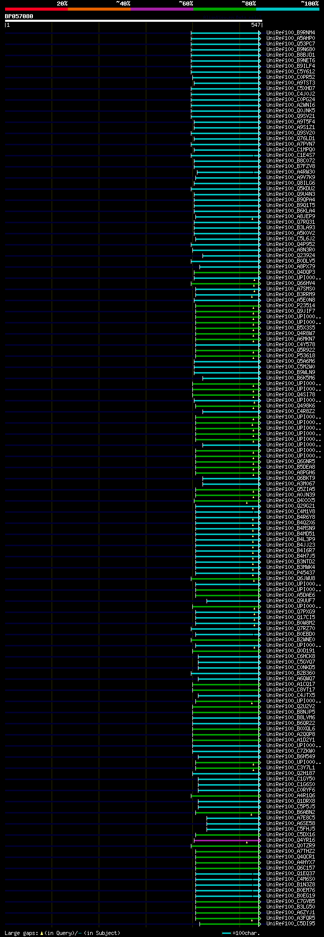The width and height of the screenshot is (324, 937).
Task: Open hit UniRef100_Q23924
Action: [291, 255]
